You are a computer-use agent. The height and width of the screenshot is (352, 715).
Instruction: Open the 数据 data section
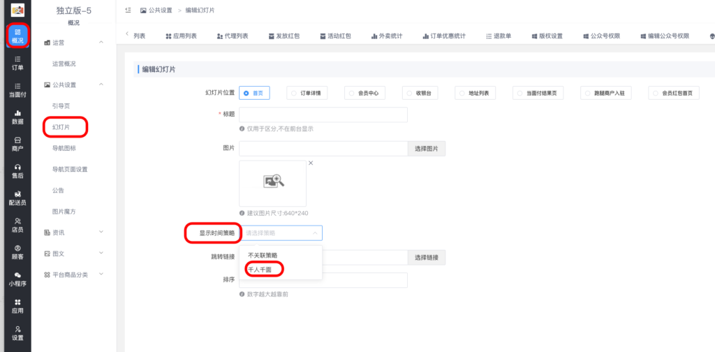pos(17,117)
